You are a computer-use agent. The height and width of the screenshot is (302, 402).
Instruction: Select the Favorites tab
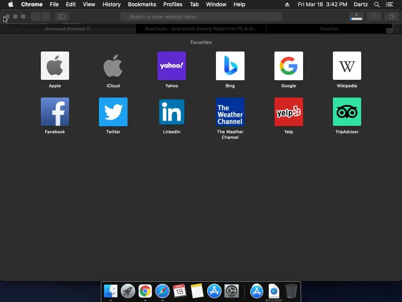329,29
